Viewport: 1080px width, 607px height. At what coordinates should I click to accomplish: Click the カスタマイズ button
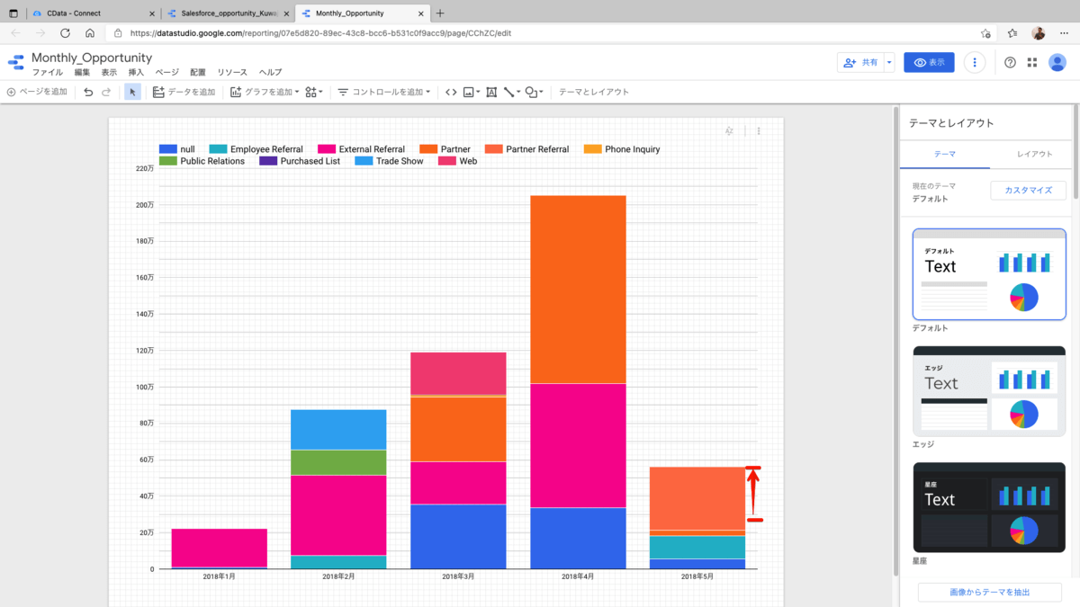[x=1028, y=191]
